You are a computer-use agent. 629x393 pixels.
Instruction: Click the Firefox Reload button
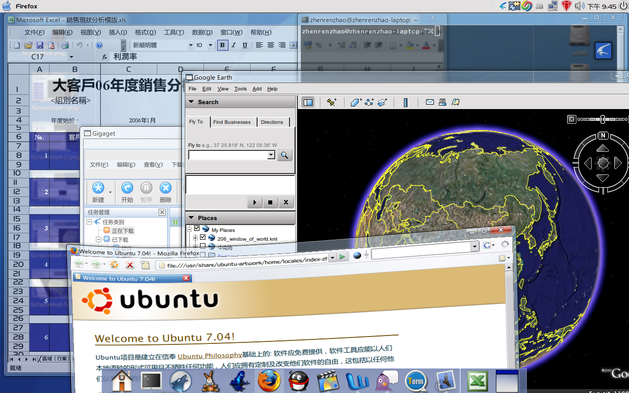114,264
